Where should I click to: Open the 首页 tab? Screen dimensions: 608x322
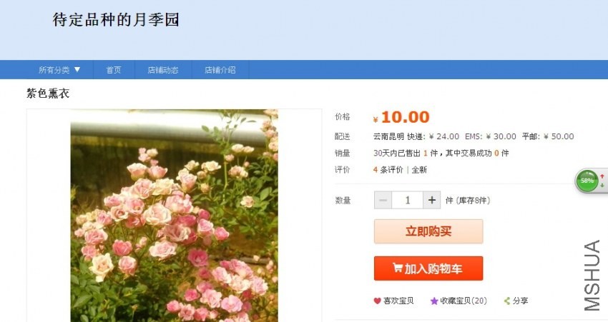click(114, 70)
